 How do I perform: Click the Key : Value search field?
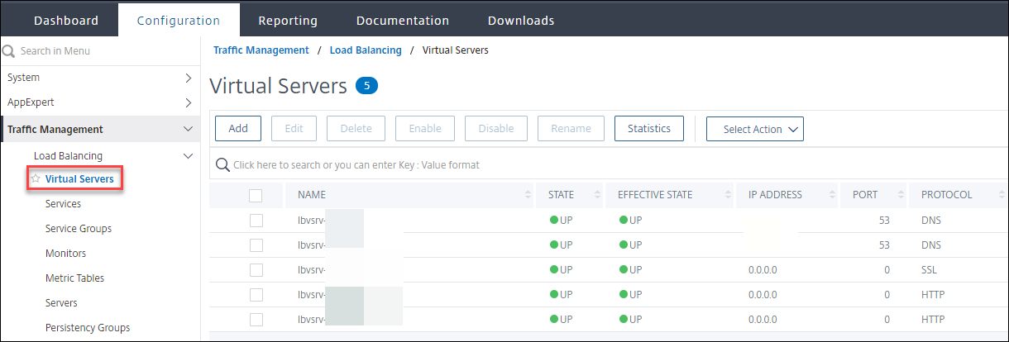click(x=496, y=164)
